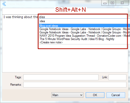Close the New Note window
The image size is (130, 103).
(x=122, y=3)
